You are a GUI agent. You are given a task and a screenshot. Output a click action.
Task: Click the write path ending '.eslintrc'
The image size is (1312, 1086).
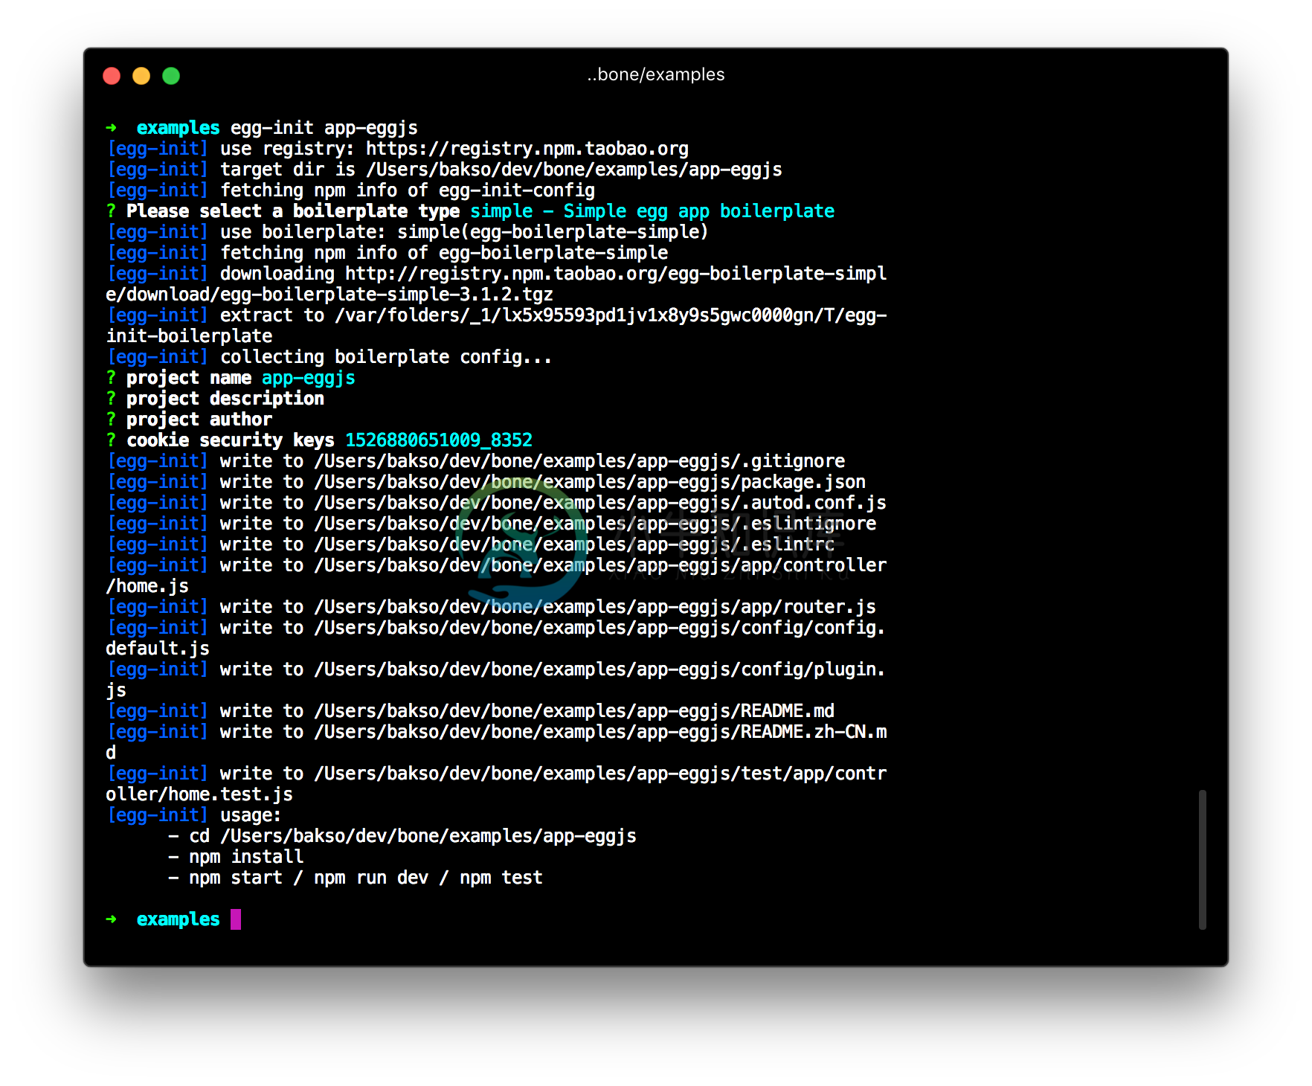click(x=574, y=544)
